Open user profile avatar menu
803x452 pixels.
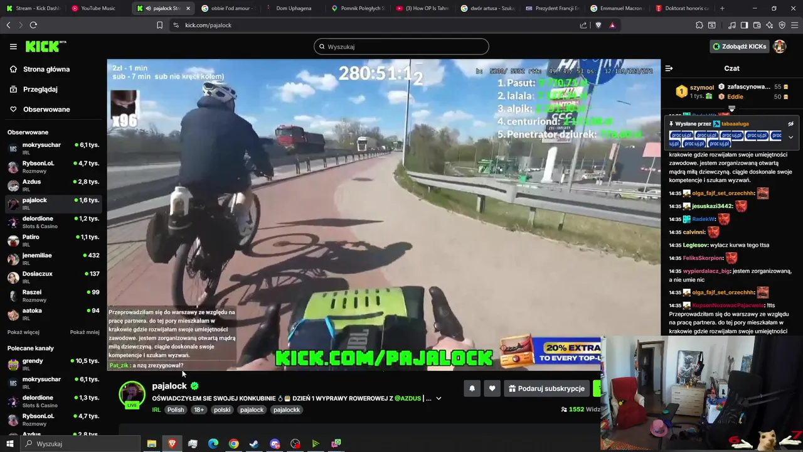[780, 46]
